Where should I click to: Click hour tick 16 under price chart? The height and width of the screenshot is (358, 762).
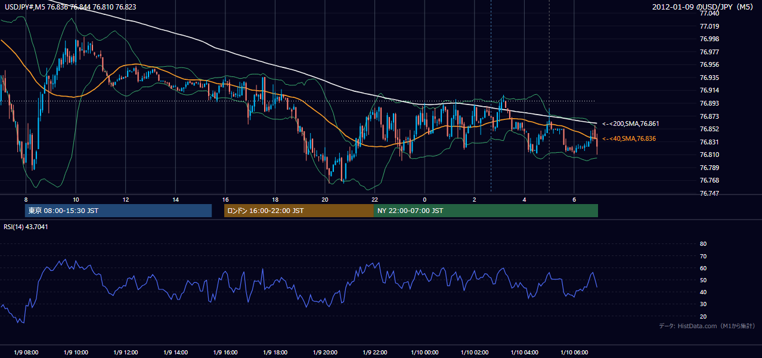tap(225, 199)
